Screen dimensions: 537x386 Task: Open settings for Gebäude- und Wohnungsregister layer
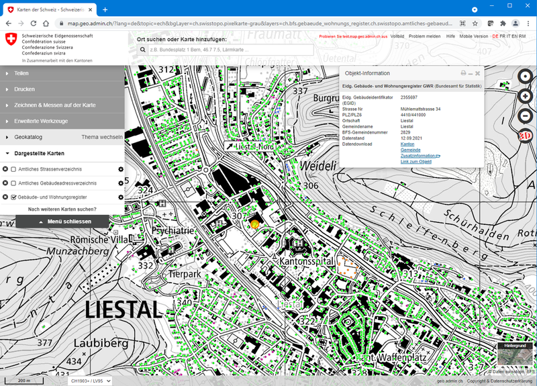click(x=120, y=197)
